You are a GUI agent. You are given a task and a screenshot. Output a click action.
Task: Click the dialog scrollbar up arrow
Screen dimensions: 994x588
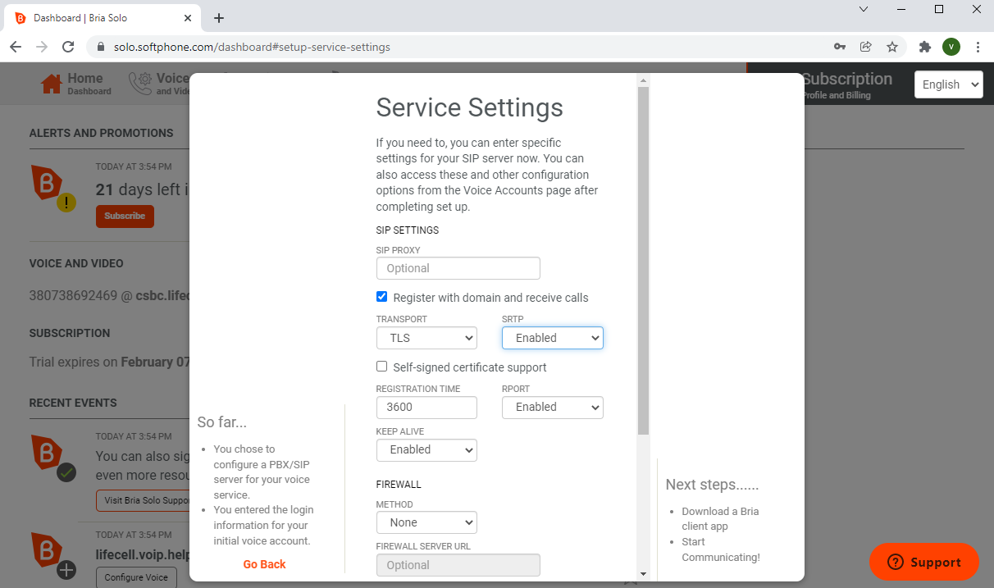(644, 80)
